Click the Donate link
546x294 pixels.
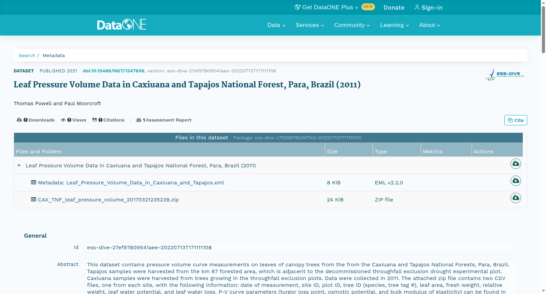(x=394, y=8)
